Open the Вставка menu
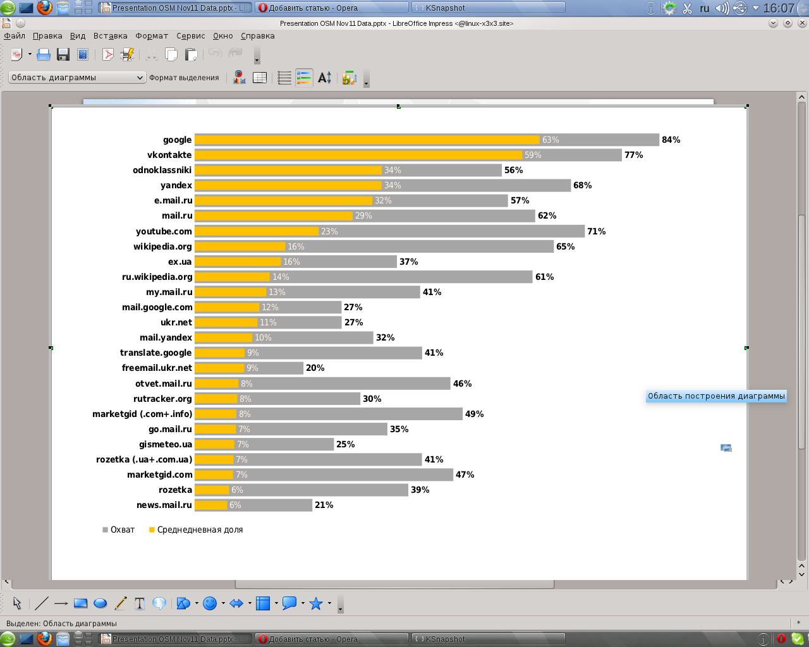Image resolution: width=809 pixels, height=647 pixels. click(110, 36)
